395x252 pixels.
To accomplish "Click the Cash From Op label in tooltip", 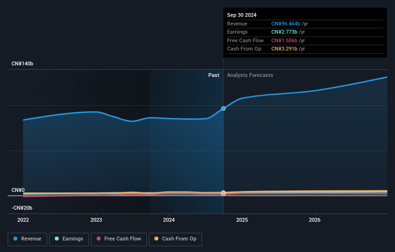I will point(244,49).
